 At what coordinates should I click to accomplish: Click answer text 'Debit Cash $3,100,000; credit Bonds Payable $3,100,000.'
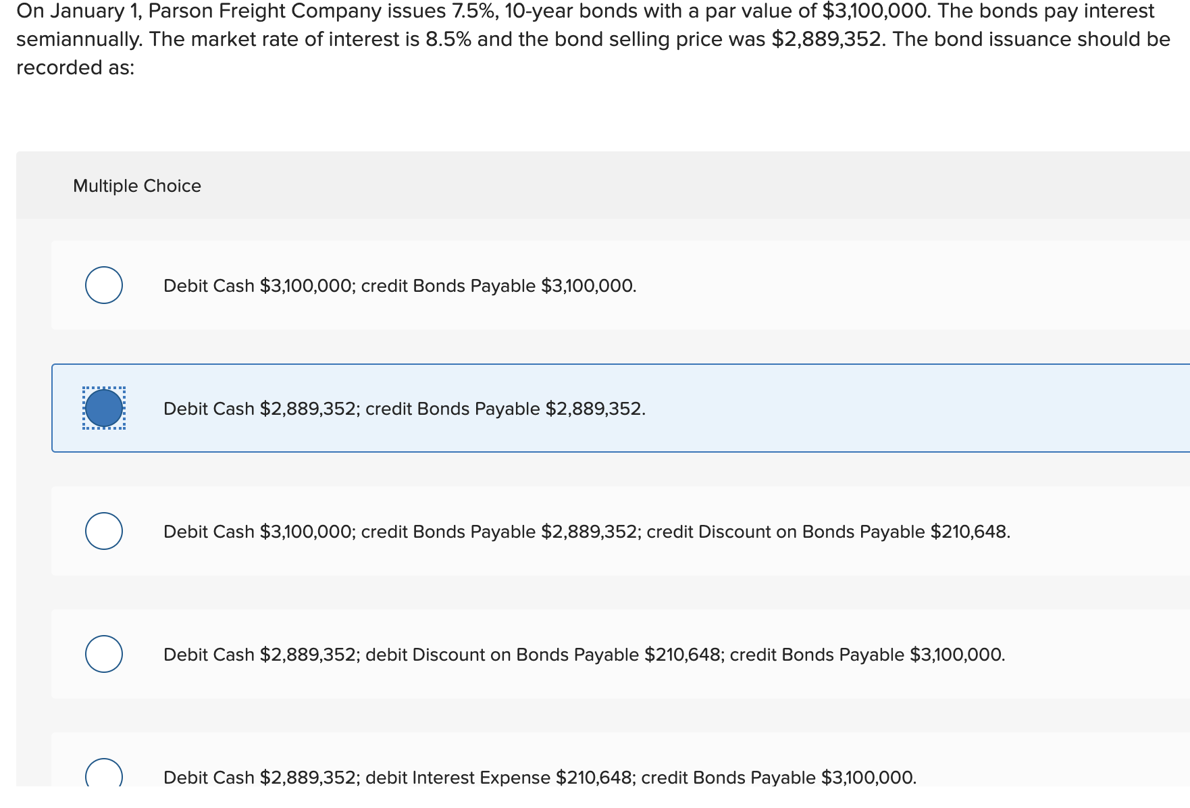tap(400, 286)
